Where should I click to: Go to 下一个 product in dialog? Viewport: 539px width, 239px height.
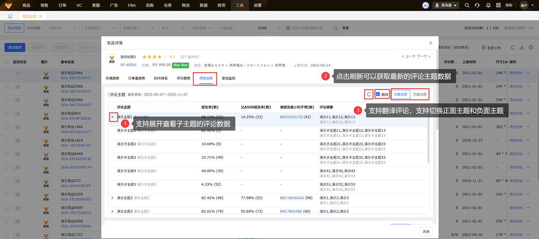(x=424, y=56)
